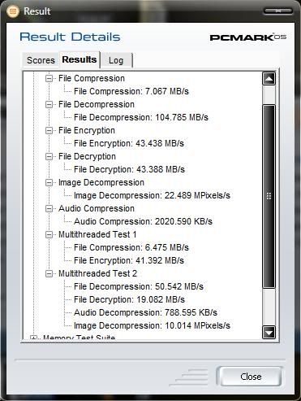Image resolution: width=301 pixels, height=401 pixels.
Task: Open the Log tab
Action: [116, 60]
